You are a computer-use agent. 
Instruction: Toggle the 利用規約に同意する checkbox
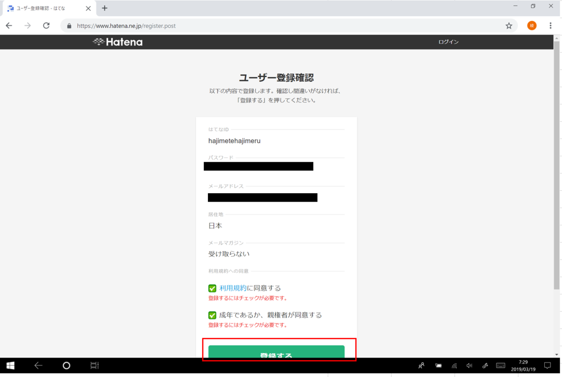pyautogui.click(x=212, y=288)
